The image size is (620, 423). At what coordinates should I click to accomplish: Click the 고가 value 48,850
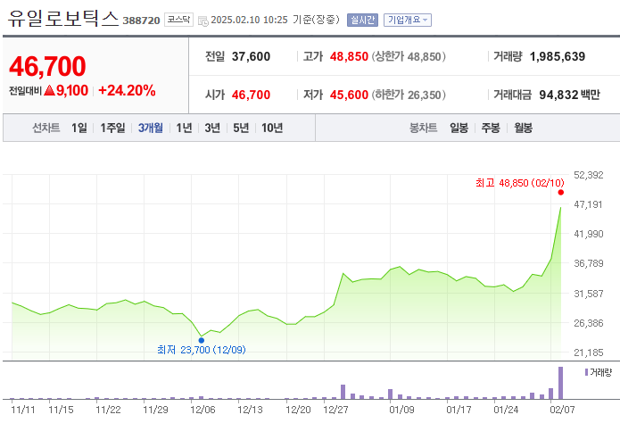(349, 56)
